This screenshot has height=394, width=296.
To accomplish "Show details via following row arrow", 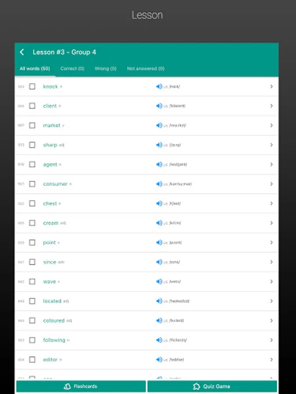I will tap(271, 340).
